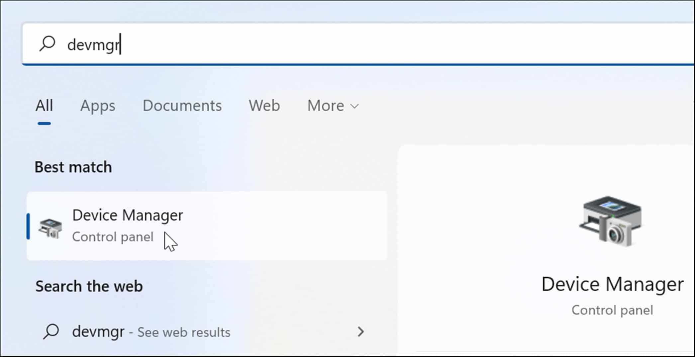Click the magnifying glass in the search box
The image size is (695, 357).
47,43
